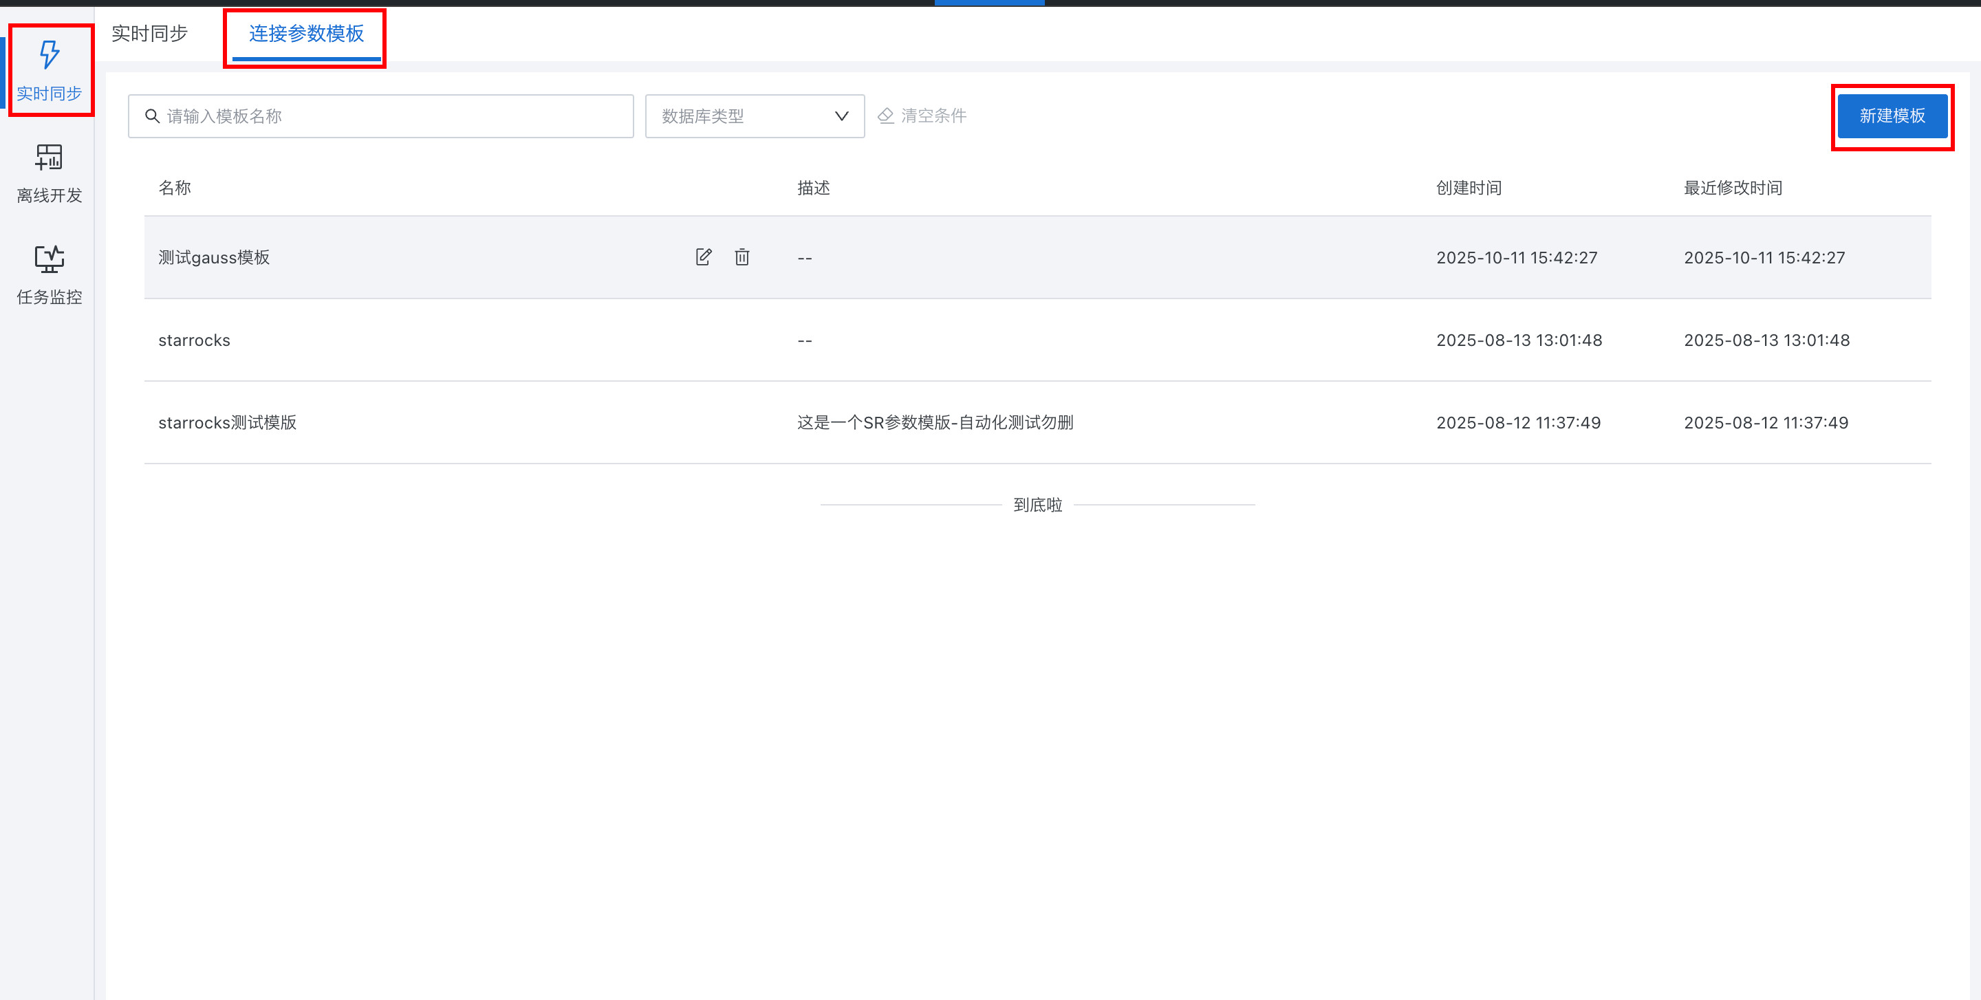This screenshot has height=1000, width=1981.
Task: Click the 新建模板 button
Action: (1892, 116)
